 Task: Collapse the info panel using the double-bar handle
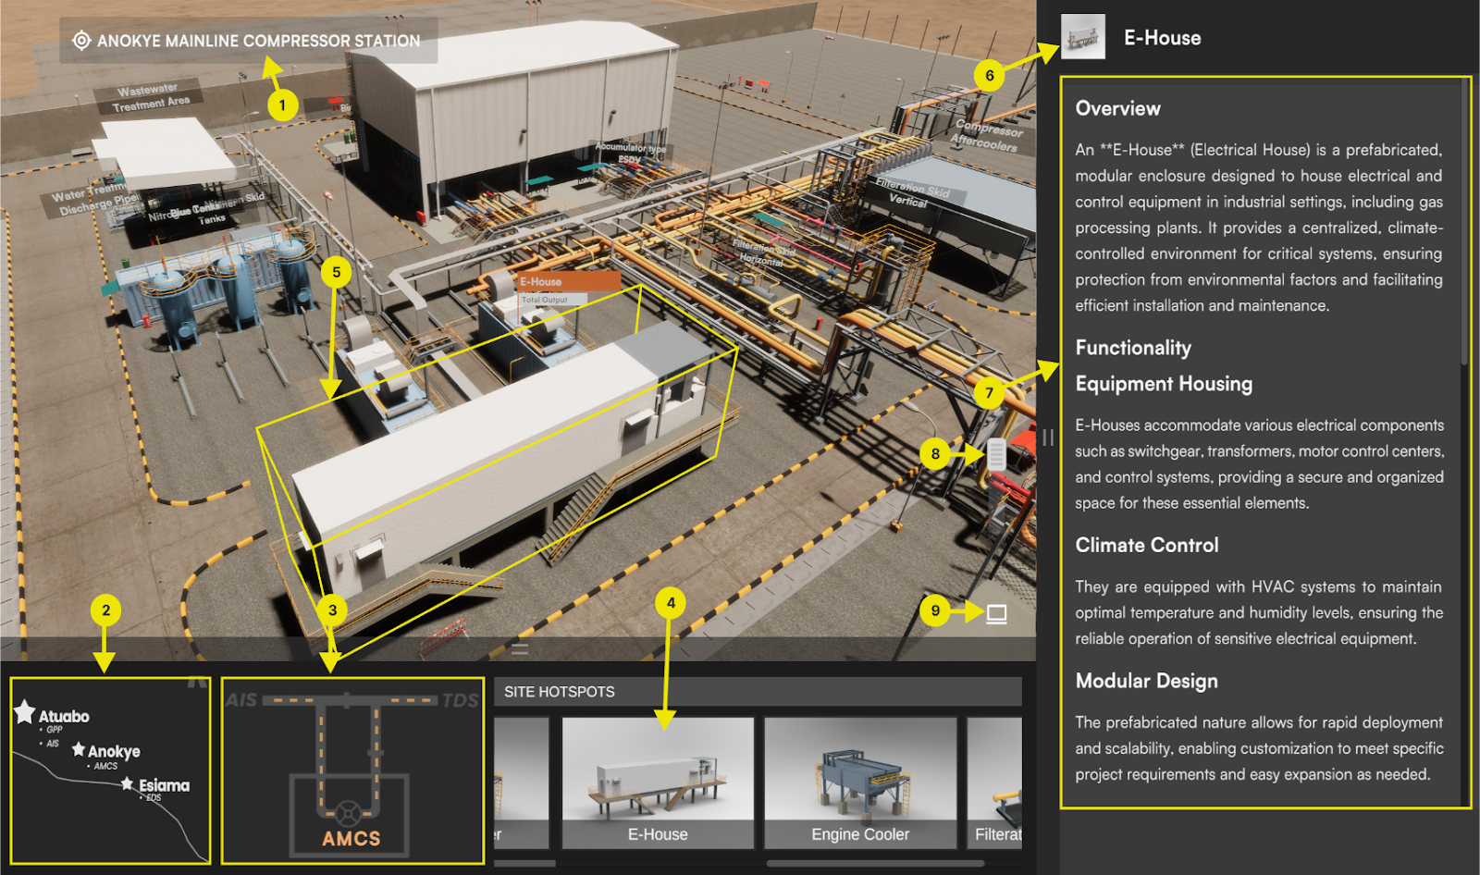(1048, 438)
